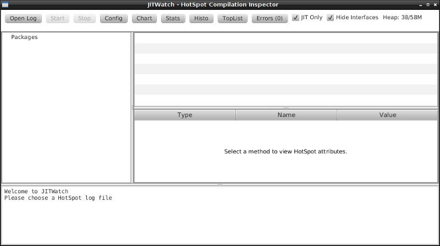Viewport: 440px width, 246px height.
Task: Click 'Select a method to view HotSpot attributes' text
Action: point(285,152)
